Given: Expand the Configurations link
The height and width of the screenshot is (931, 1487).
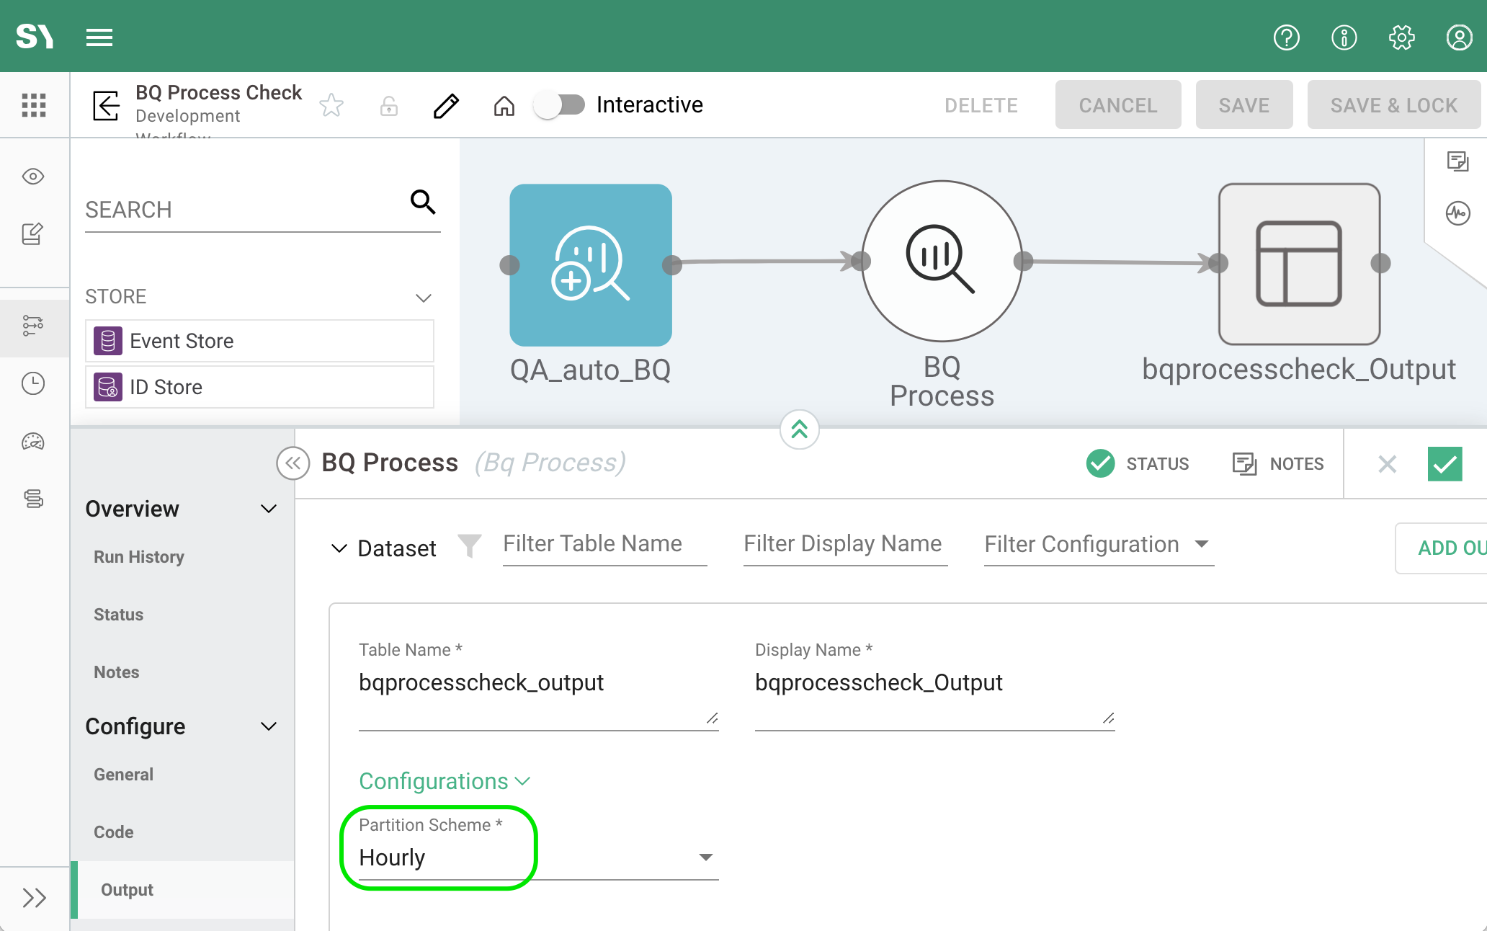Looking at the screenshot, I should pyautogui.click(x=444, y=781).
